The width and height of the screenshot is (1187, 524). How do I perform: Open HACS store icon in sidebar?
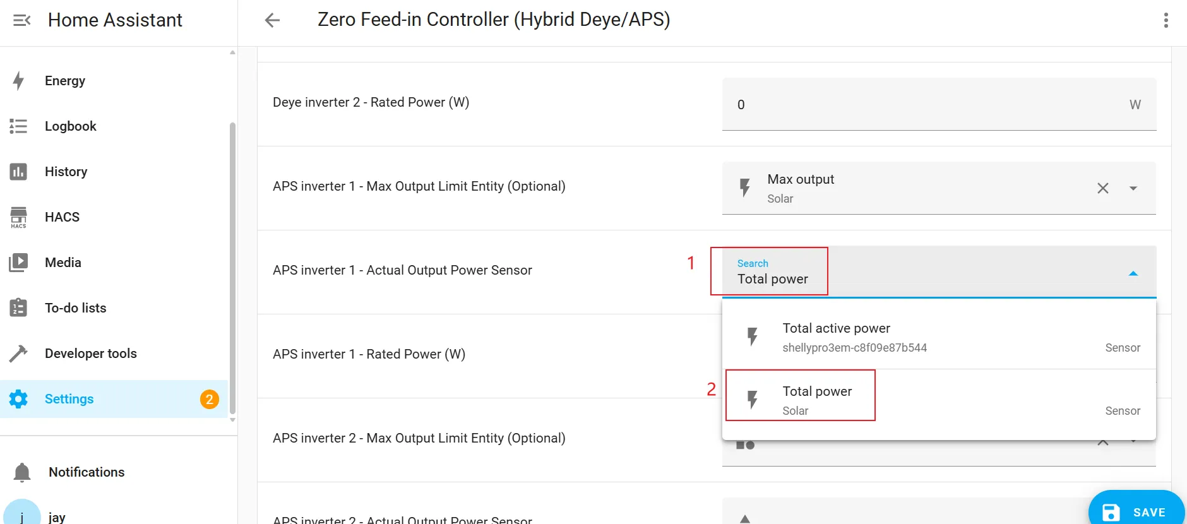click(19, 217)
